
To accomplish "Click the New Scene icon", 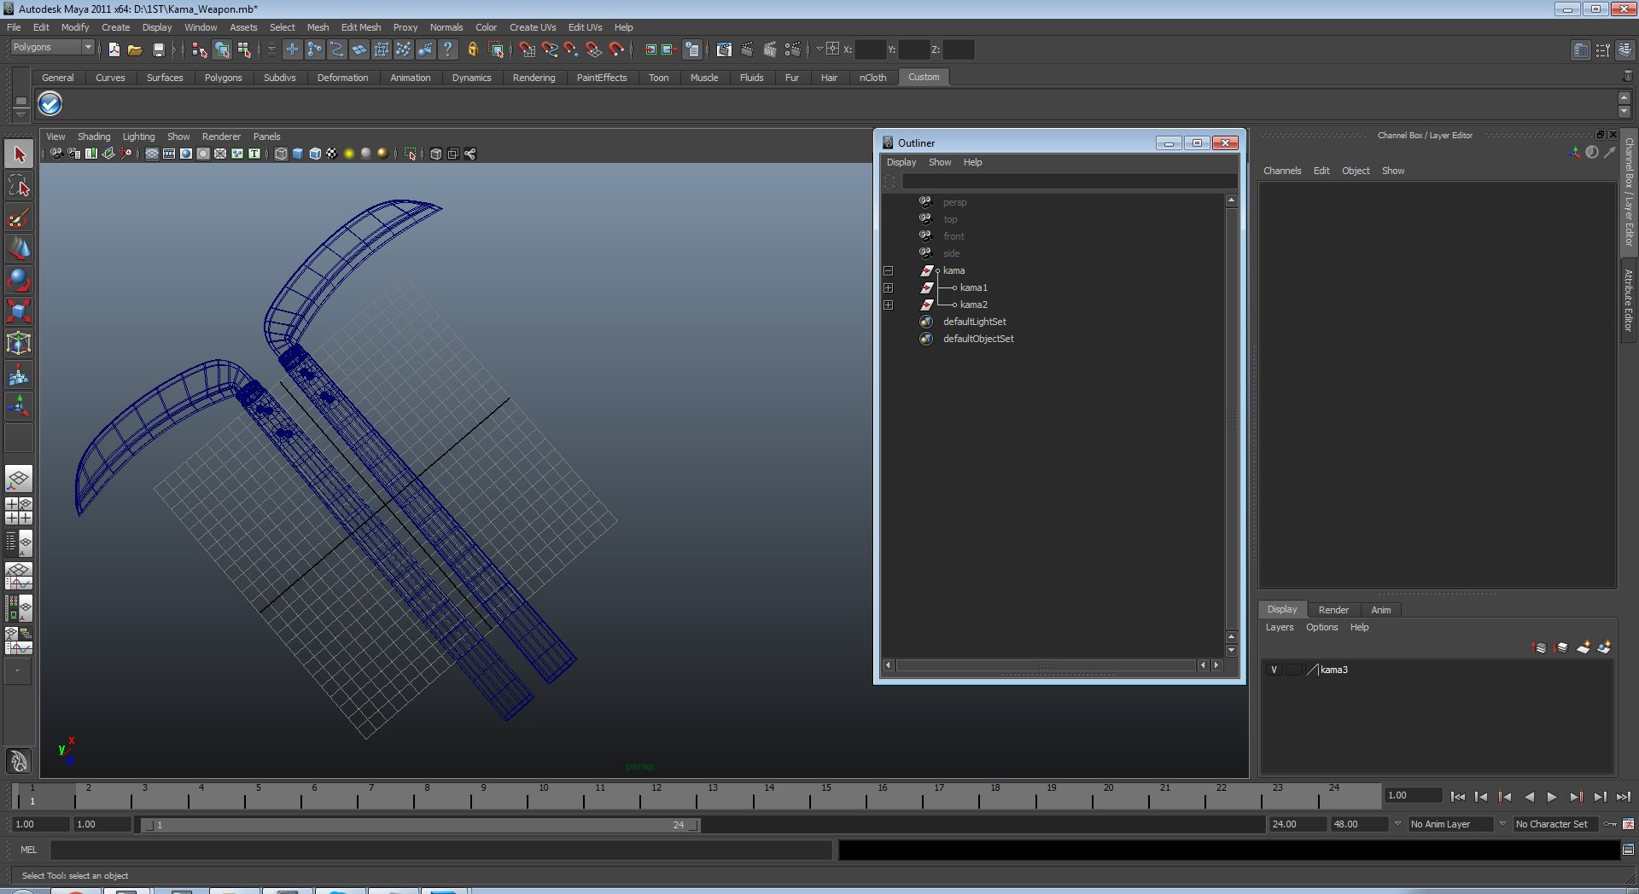I will (x=114, y=49).
